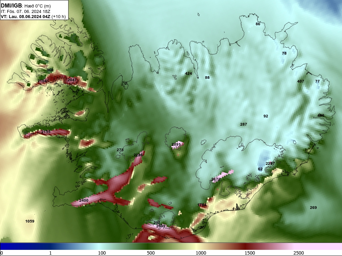Image resolution: width=342 pixels, height=256 pixels.
Task: Click the 2297 value on the map
Action: point(270,163)
